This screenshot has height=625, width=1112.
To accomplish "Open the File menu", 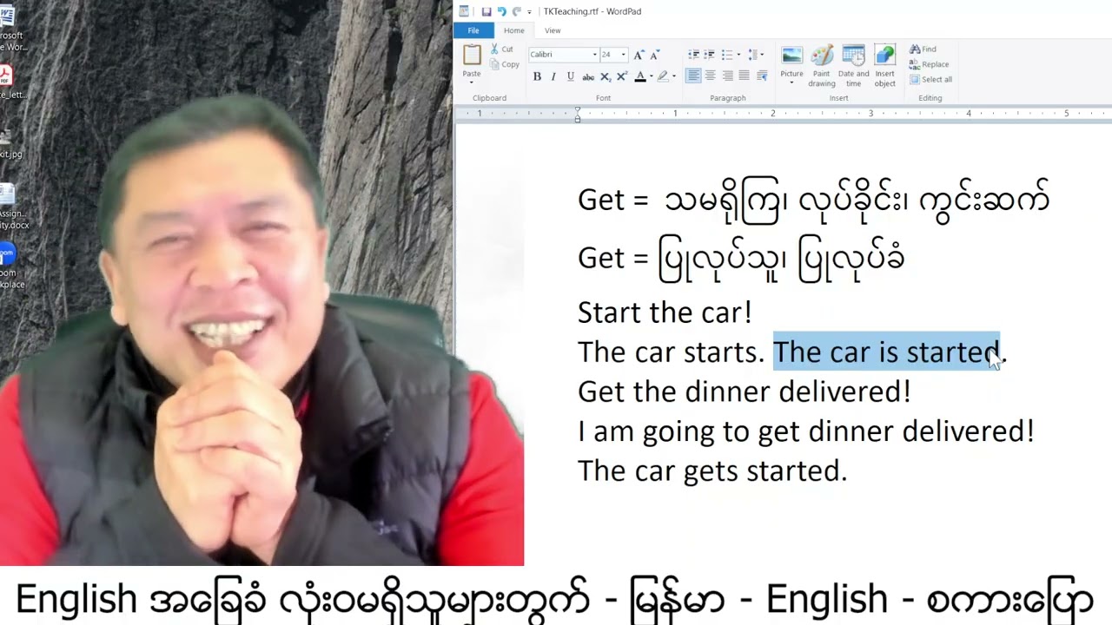I will 473,30.
